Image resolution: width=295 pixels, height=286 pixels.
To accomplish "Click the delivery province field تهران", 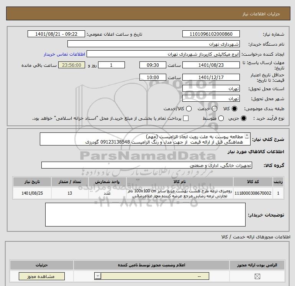I will point(211,88).
